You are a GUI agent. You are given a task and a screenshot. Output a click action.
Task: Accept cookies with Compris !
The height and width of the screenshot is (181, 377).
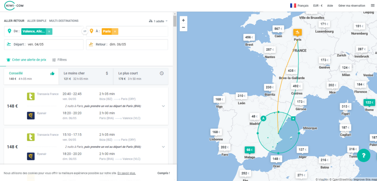163,173
